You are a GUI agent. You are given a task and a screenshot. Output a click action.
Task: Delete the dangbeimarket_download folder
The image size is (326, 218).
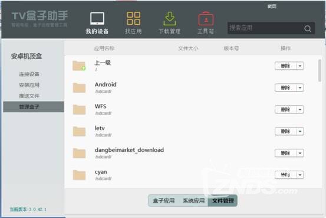[285, 153]
